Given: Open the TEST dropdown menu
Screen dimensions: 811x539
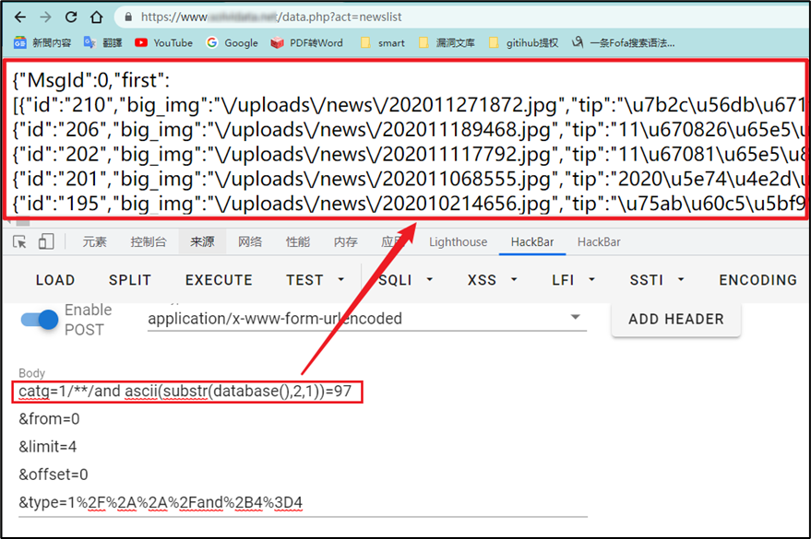Looking at the screenshot, I should 315,280.
